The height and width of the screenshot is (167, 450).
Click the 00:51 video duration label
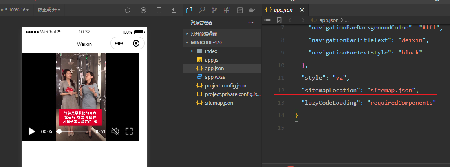pos(100,131)
